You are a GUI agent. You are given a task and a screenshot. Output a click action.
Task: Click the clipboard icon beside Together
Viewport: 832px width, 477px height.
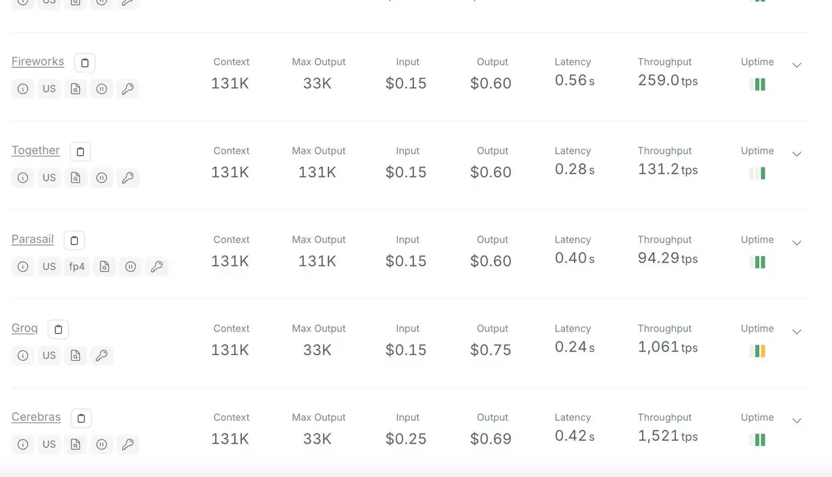pyautogui.click(x=80, y=151)
